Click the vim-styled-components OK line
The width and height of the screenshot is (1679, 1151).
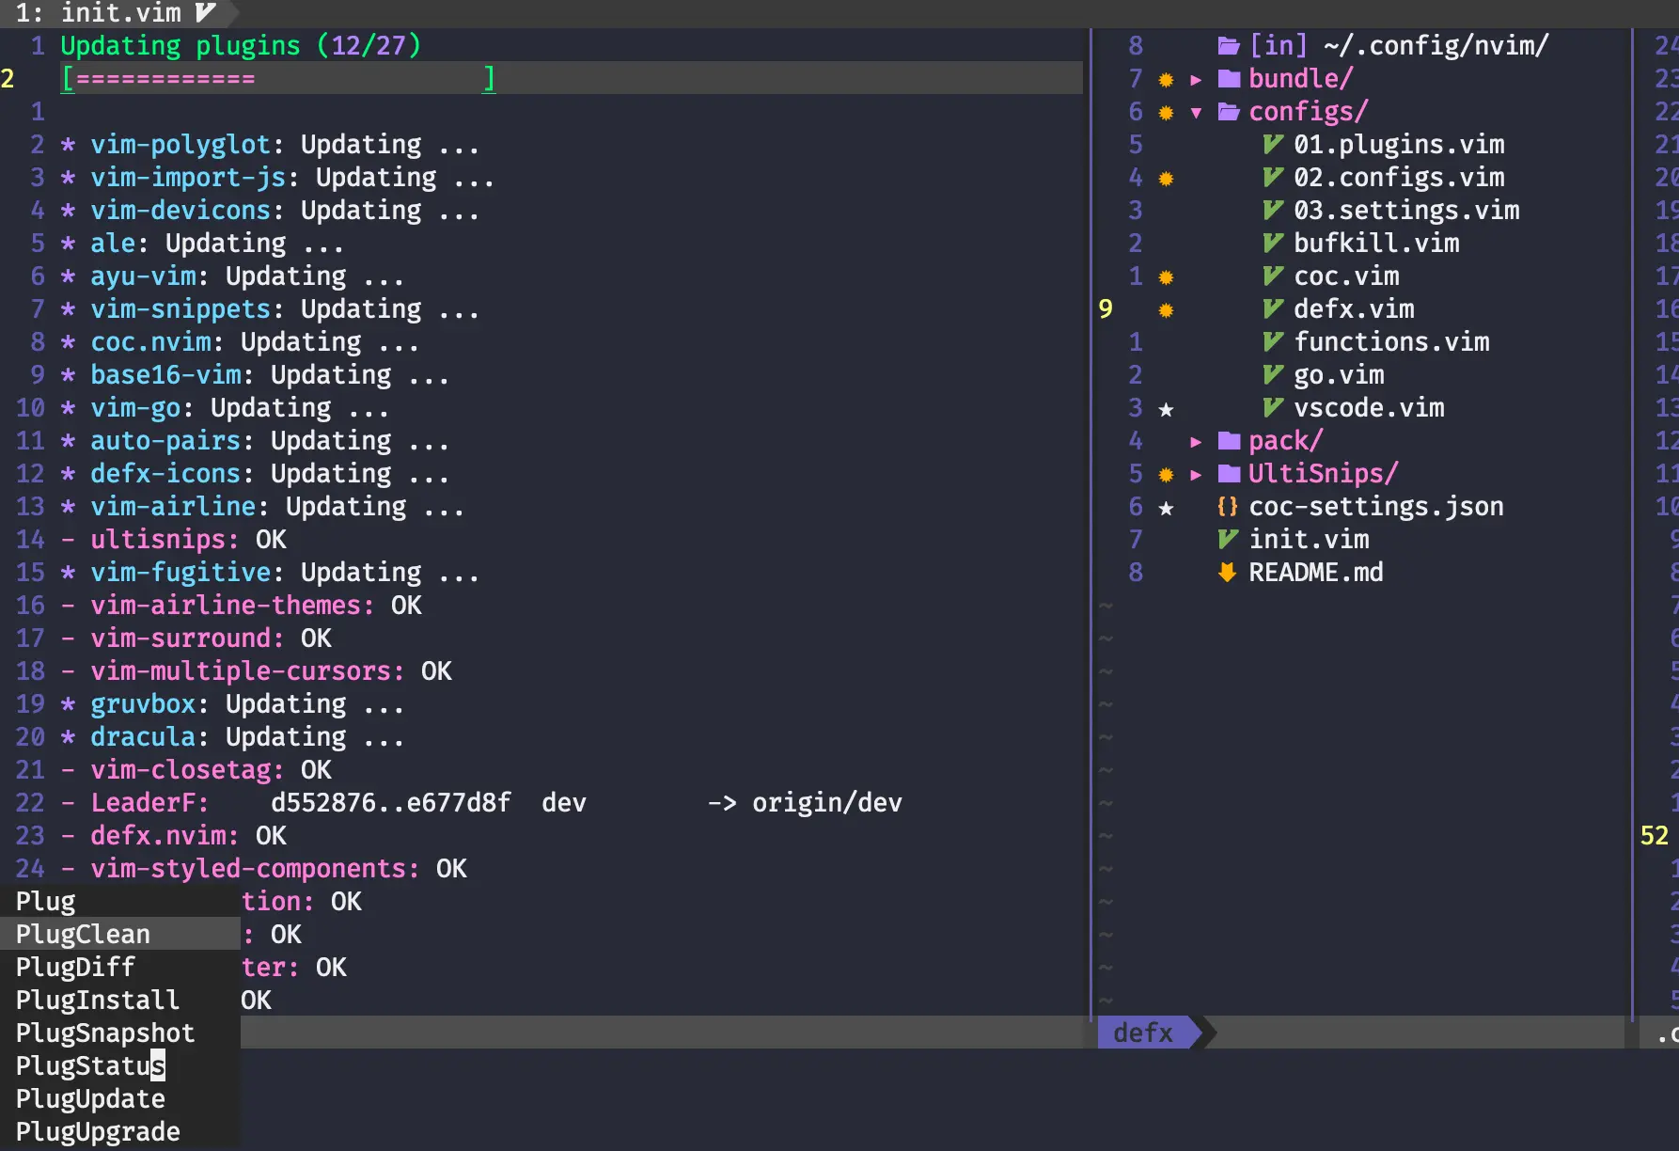pos(264,869)
